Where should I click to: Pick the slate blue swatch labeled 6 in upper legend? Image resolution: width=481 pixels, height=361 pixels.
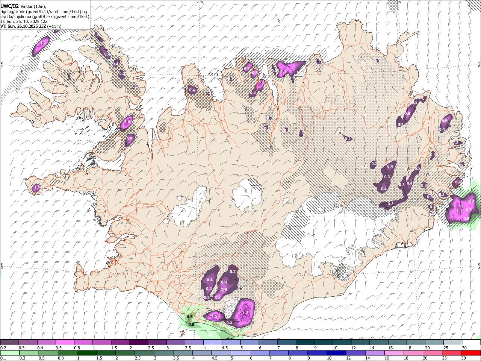click(268, 342)
